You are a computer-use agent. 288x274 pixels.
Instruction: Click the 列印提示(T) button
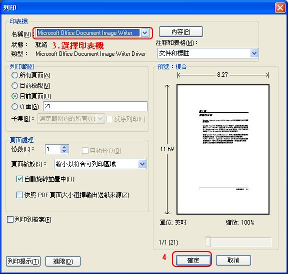point(23,262)
